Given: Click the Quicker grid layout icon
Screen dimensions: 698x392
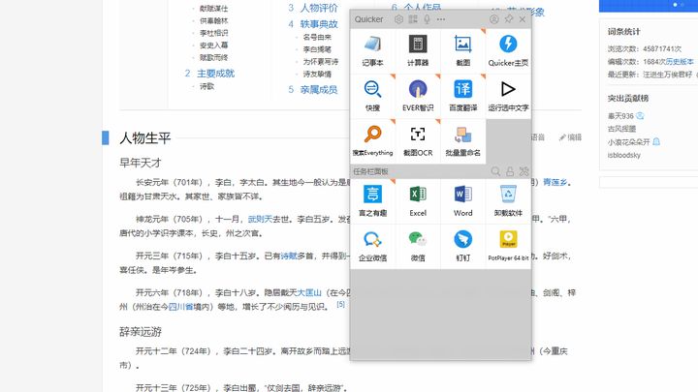Looking at the screenshot, I should pyautogui.click(x=413, y=19).
